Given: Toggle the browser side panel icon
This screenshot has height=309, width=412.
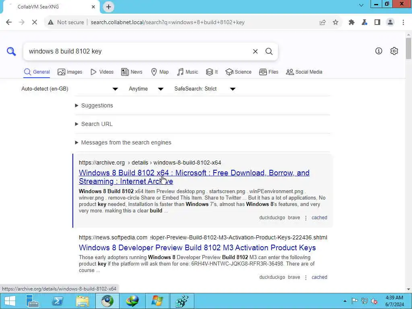Looking at the screenshot, I should [x=377, y=23].
